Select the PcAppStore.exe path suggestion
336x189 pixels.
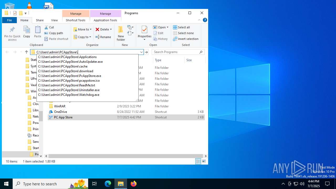(x=87, y=76)
